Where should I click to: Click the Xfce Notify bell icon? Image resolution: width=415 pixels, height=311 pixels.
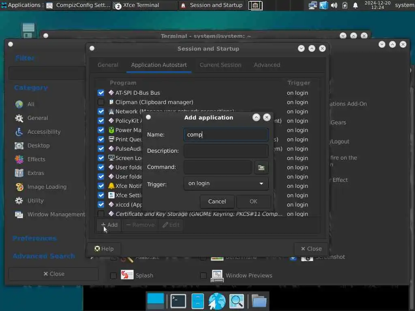(111, 186)
